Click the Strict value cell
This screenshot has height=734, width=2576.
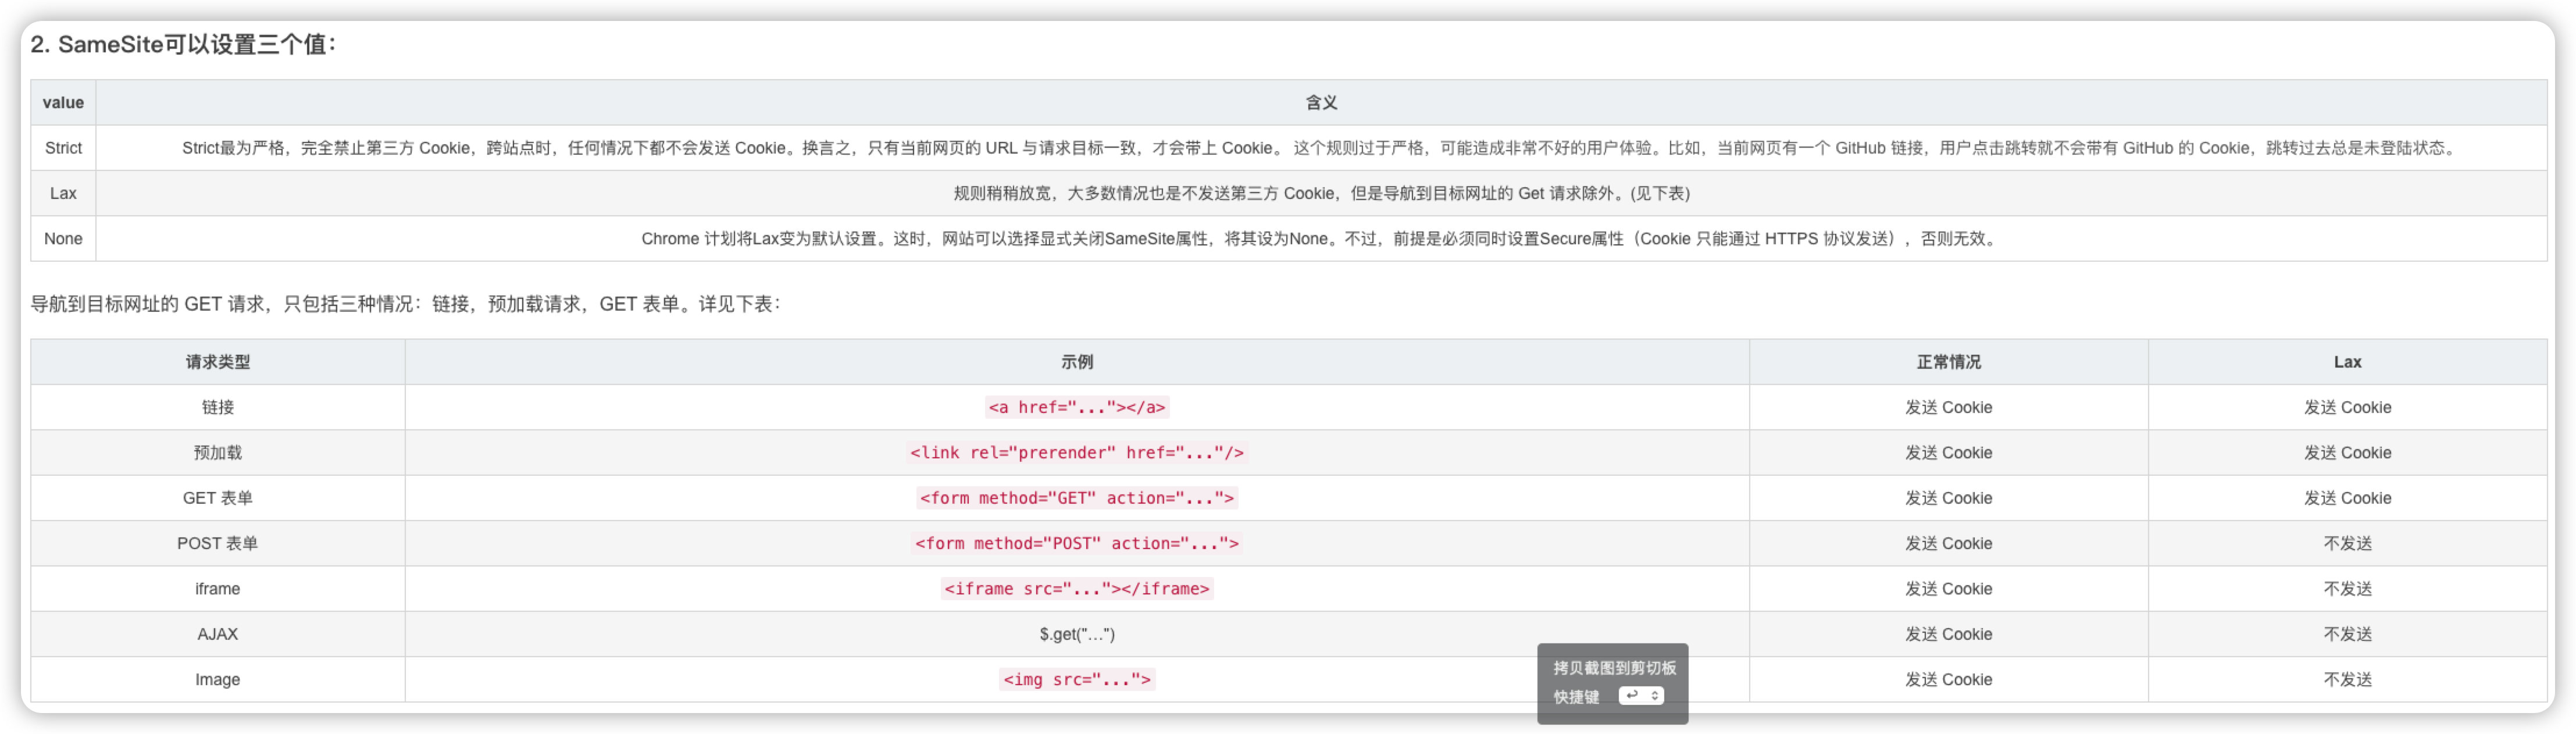63,148
